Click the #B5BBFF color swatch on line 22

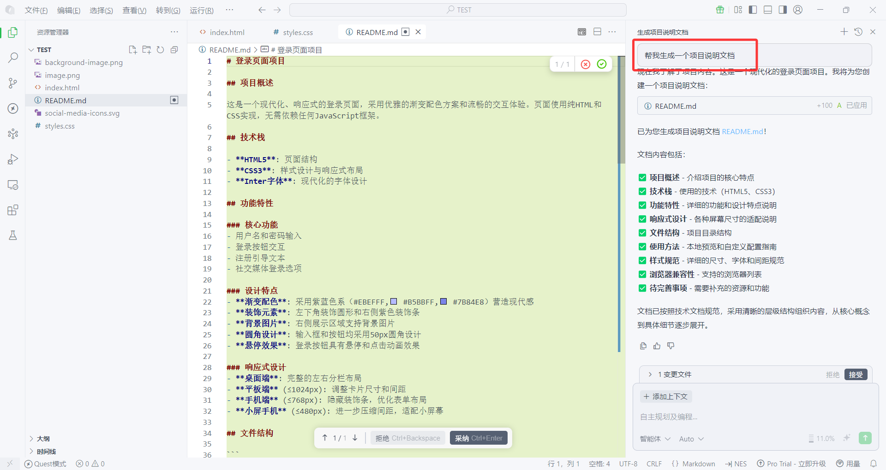tap(393, 301)
